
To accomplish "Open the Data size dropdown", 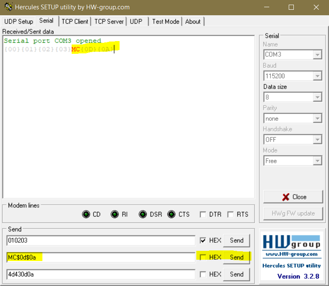I will click(318, 97).
